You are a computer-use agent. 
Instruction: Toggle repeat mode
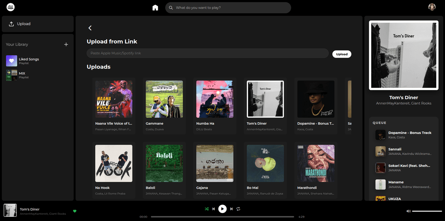click(238, 209)
